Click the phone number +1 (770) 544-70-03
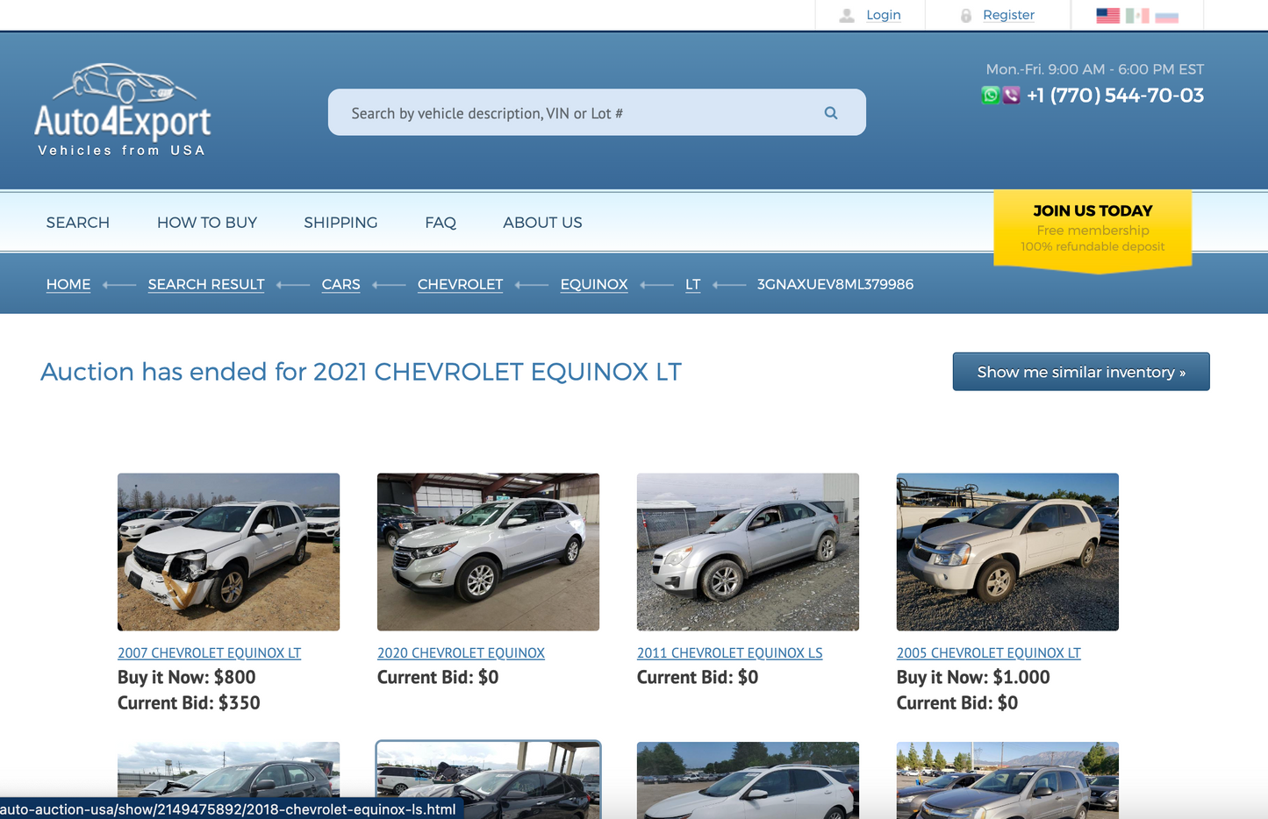Viewport: 1268px width, 819px height. (1115, 95)
